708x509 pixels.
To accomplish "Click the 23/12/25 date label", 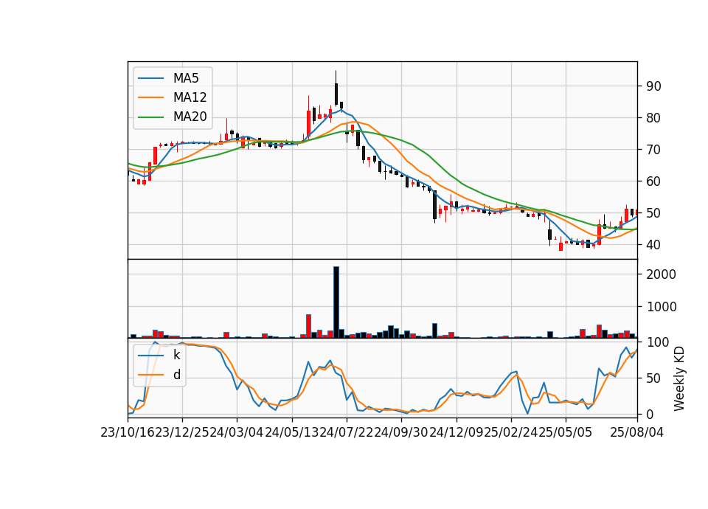I will tap(182, 433).
